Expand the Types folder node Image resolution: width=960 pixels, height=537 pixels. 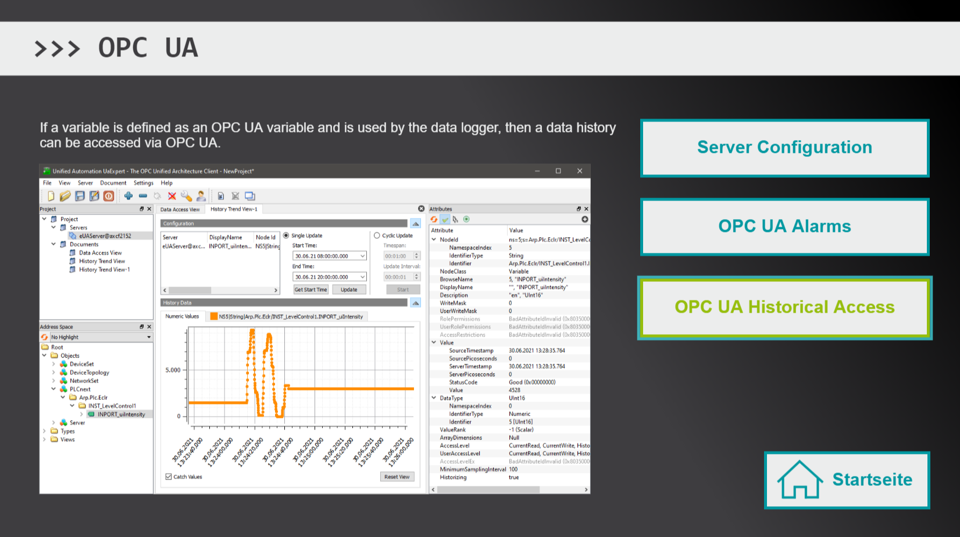[44, 431]
